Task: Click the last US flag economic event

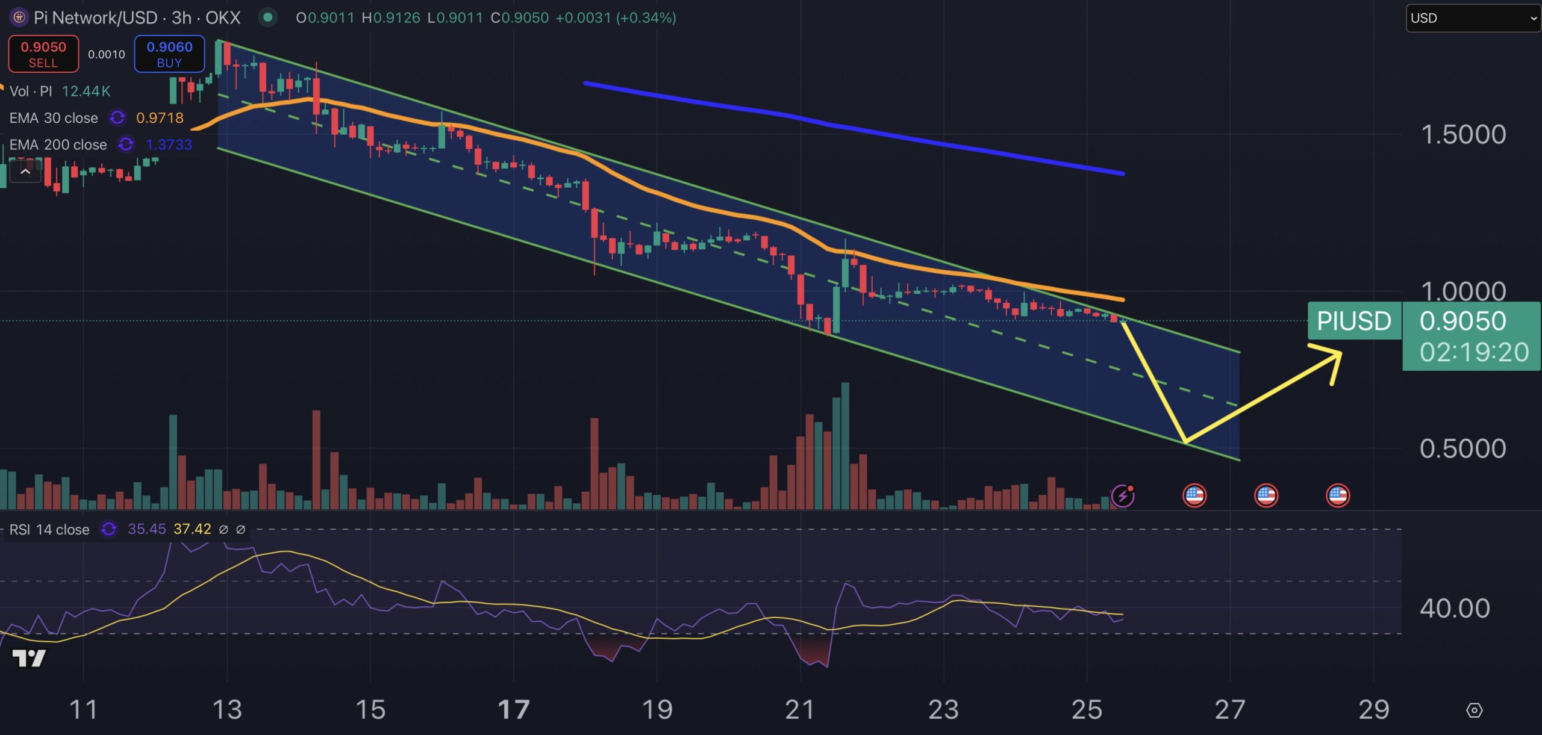Action: point(1337,496)
